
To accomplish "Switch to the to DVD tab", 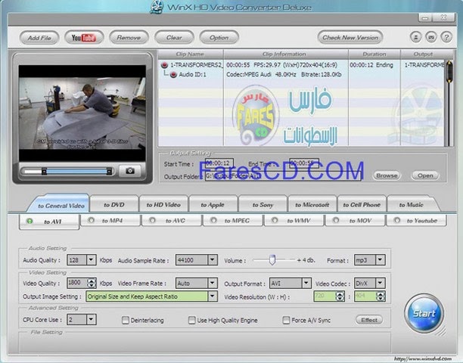I will click(114, 204).
